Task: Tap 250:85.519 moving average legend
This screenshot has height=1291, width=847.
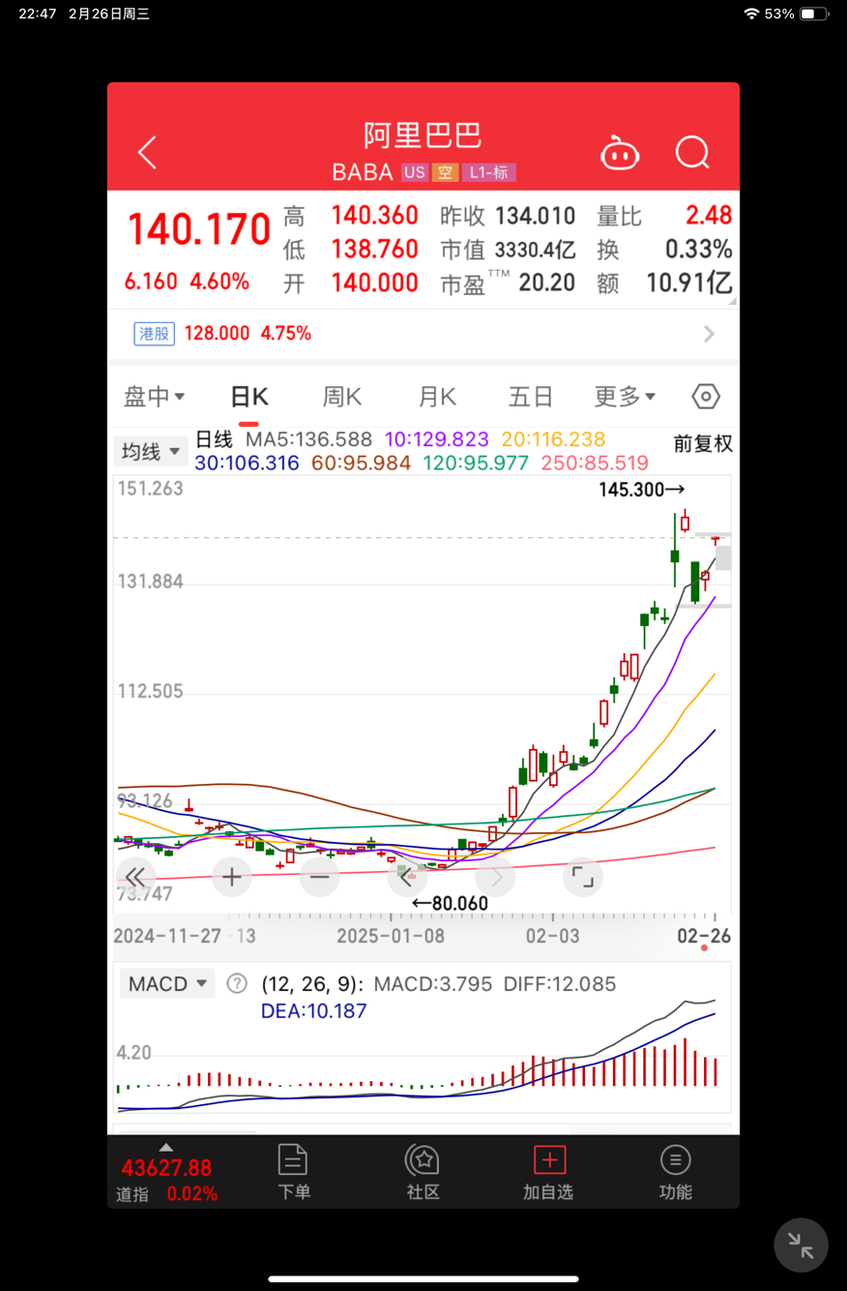Action: point(595,464)
